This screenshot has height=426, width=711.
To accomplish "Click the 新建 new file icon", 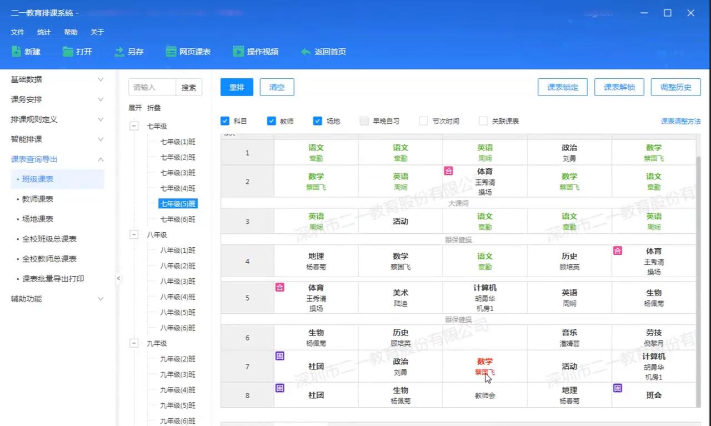I will (x=16, y=52).
